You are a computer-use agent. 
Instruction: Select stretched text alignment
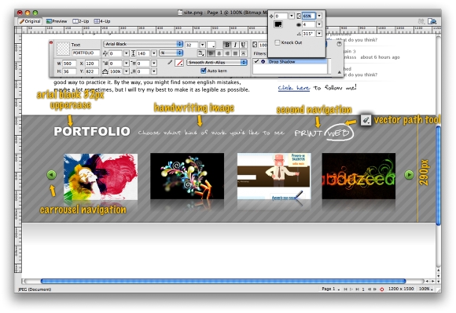coord(244,53)
